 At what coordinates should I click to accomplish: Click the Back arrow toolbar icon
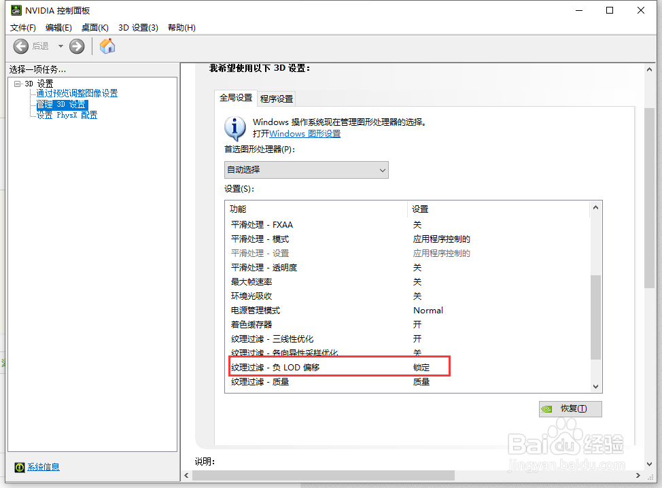click(x=20, y=46)
